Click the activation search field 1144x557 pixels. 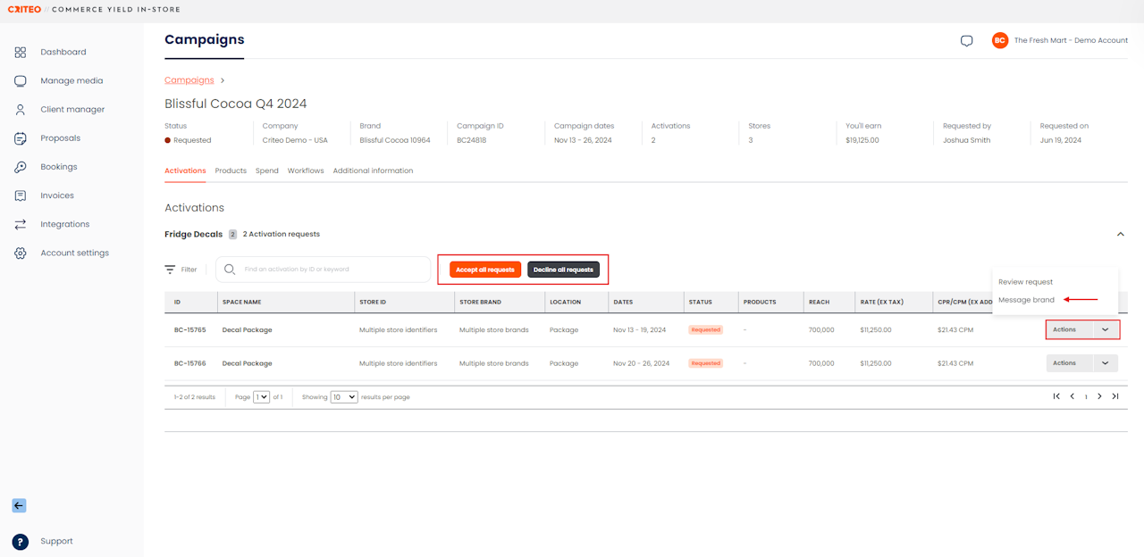tap(331, 270)
